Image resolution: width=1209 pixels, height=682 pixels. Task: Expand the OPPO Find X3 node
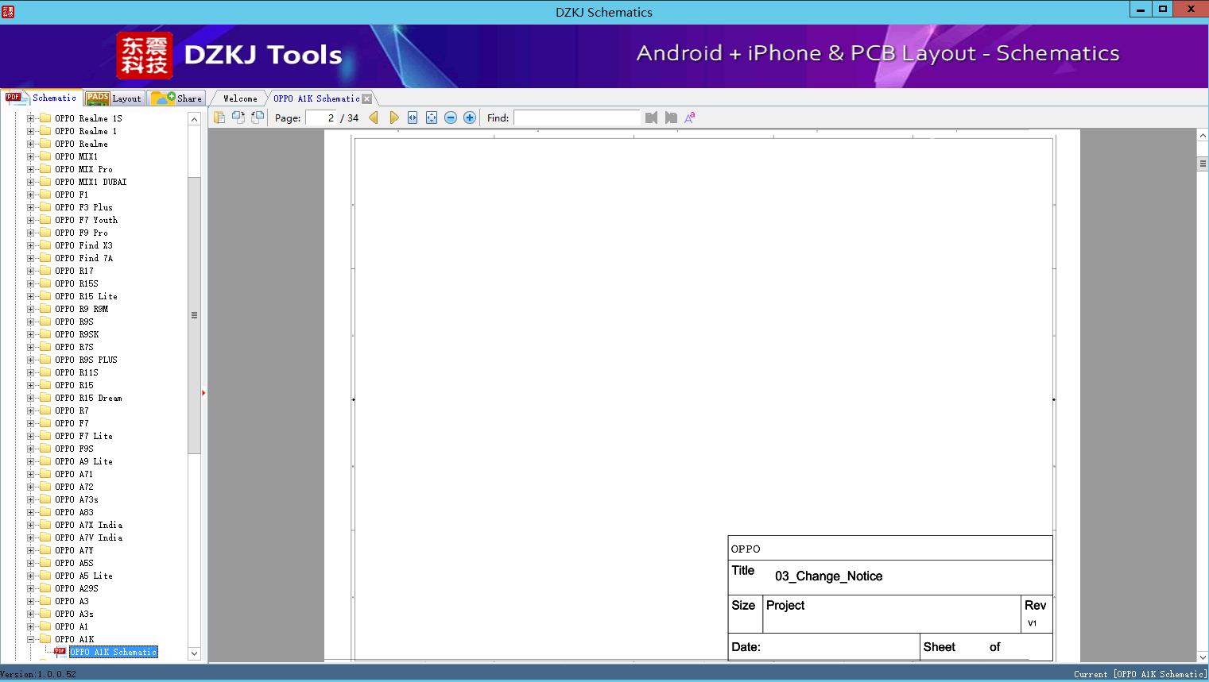pos(30,245)
